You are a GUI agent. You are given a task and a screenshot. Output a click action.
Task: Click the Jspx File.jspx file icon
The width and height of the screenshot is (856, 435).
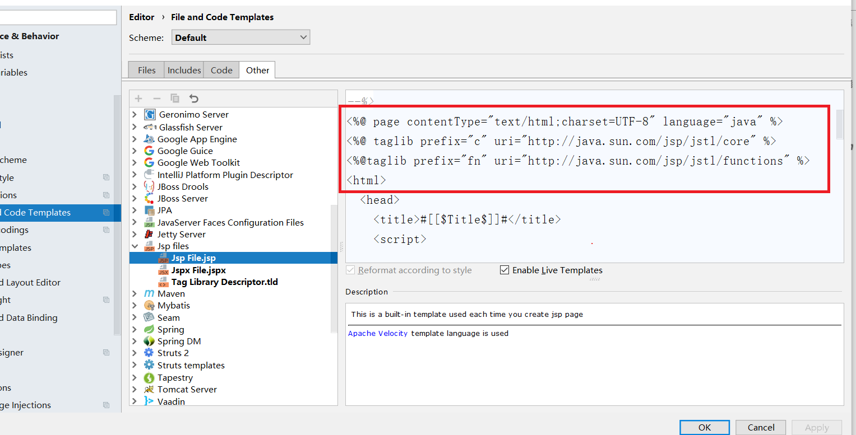pos(163,270)
